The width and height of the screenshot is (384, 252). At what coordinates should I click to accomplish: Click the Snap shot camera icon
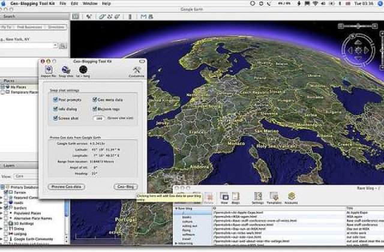(65, 70)
